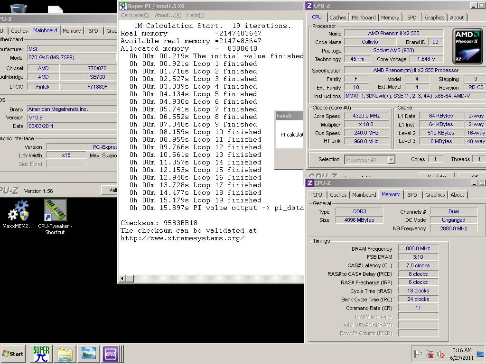Image resolution: width=486 pixels, height=364 pixels.
Task: Click the Super PI horizontal scrollbar left arrow
Action: coord(122,279)
